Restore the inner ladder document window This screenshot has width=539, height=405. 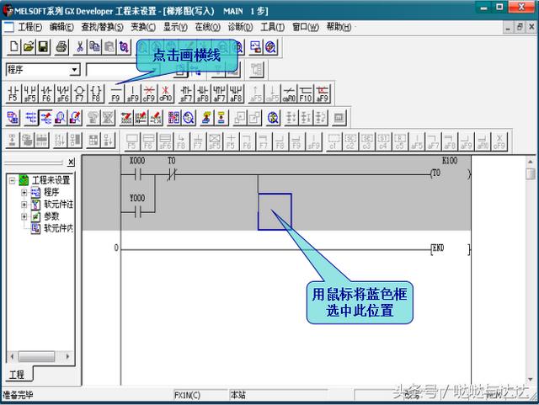click(520, 27)
